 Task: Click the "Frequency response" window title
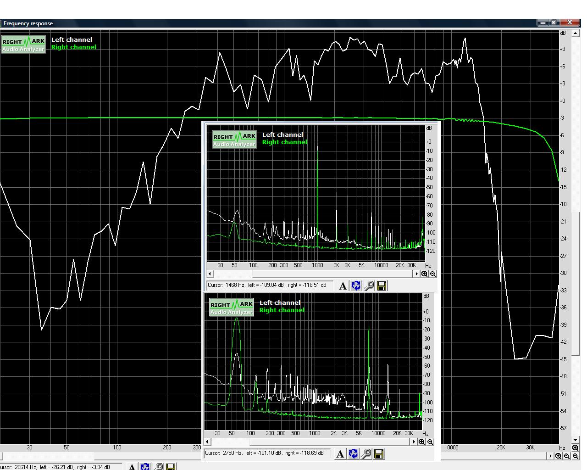(x=28, y=23)
